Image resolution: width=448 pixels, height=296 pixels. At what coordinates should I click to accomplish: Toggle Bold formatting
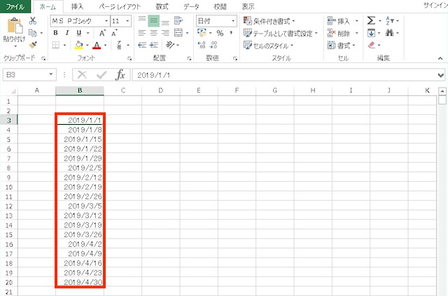click(57, 33)
